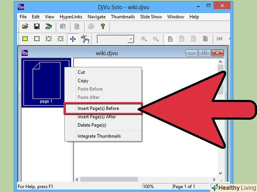Image resolution: width=257 pixels, height=192 pixels.
Task: Click the greyed Paste clipboard icon
Action: [63, 26]
